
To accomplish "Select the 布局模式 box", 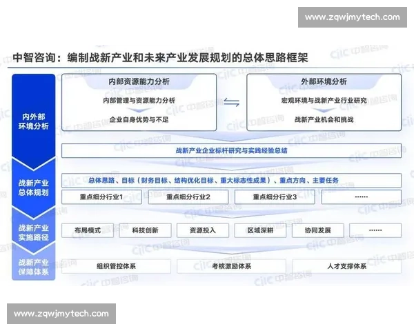I will click(88, 230).
